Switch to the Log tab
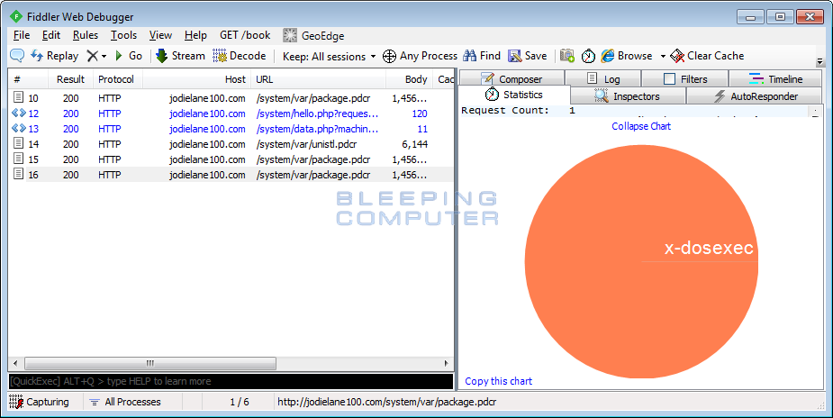The image size is (833, 418). pyautogui.click(x=603, y=78)
